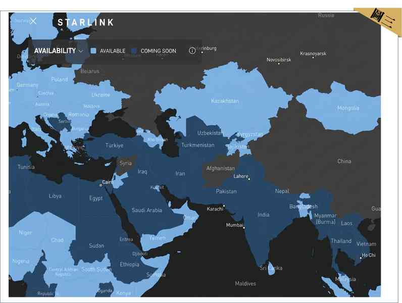Image resolution: width=402 pixels, height=303 pixels.
Task: Click the Bangladesh country label
Action: pyautogui.click(x=304, y=207)
